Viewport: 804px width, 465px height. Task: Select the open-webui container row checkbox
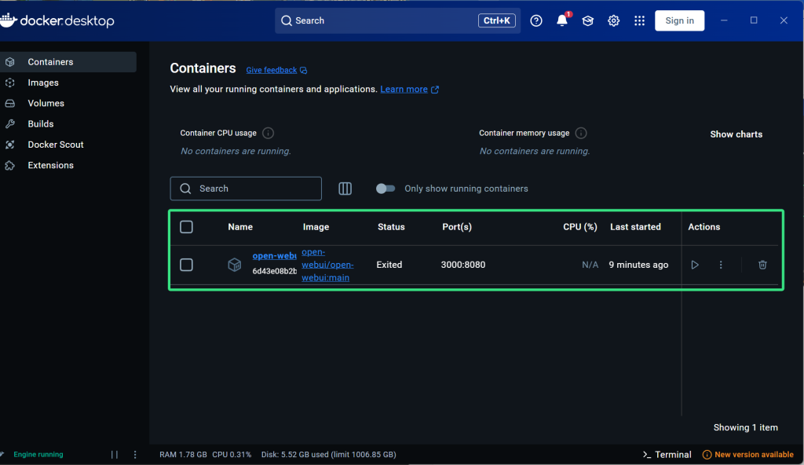click(186, 265)
